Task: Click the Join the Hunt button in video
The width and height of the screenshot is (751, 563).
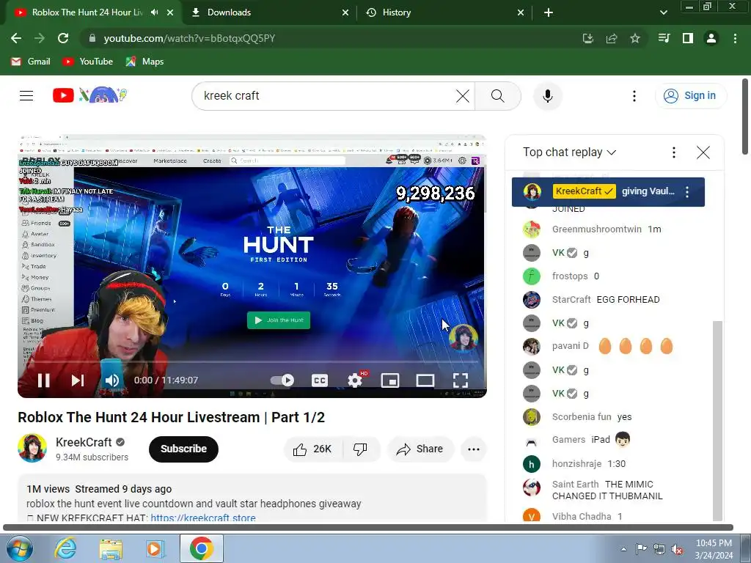Action: click(279, 320)
